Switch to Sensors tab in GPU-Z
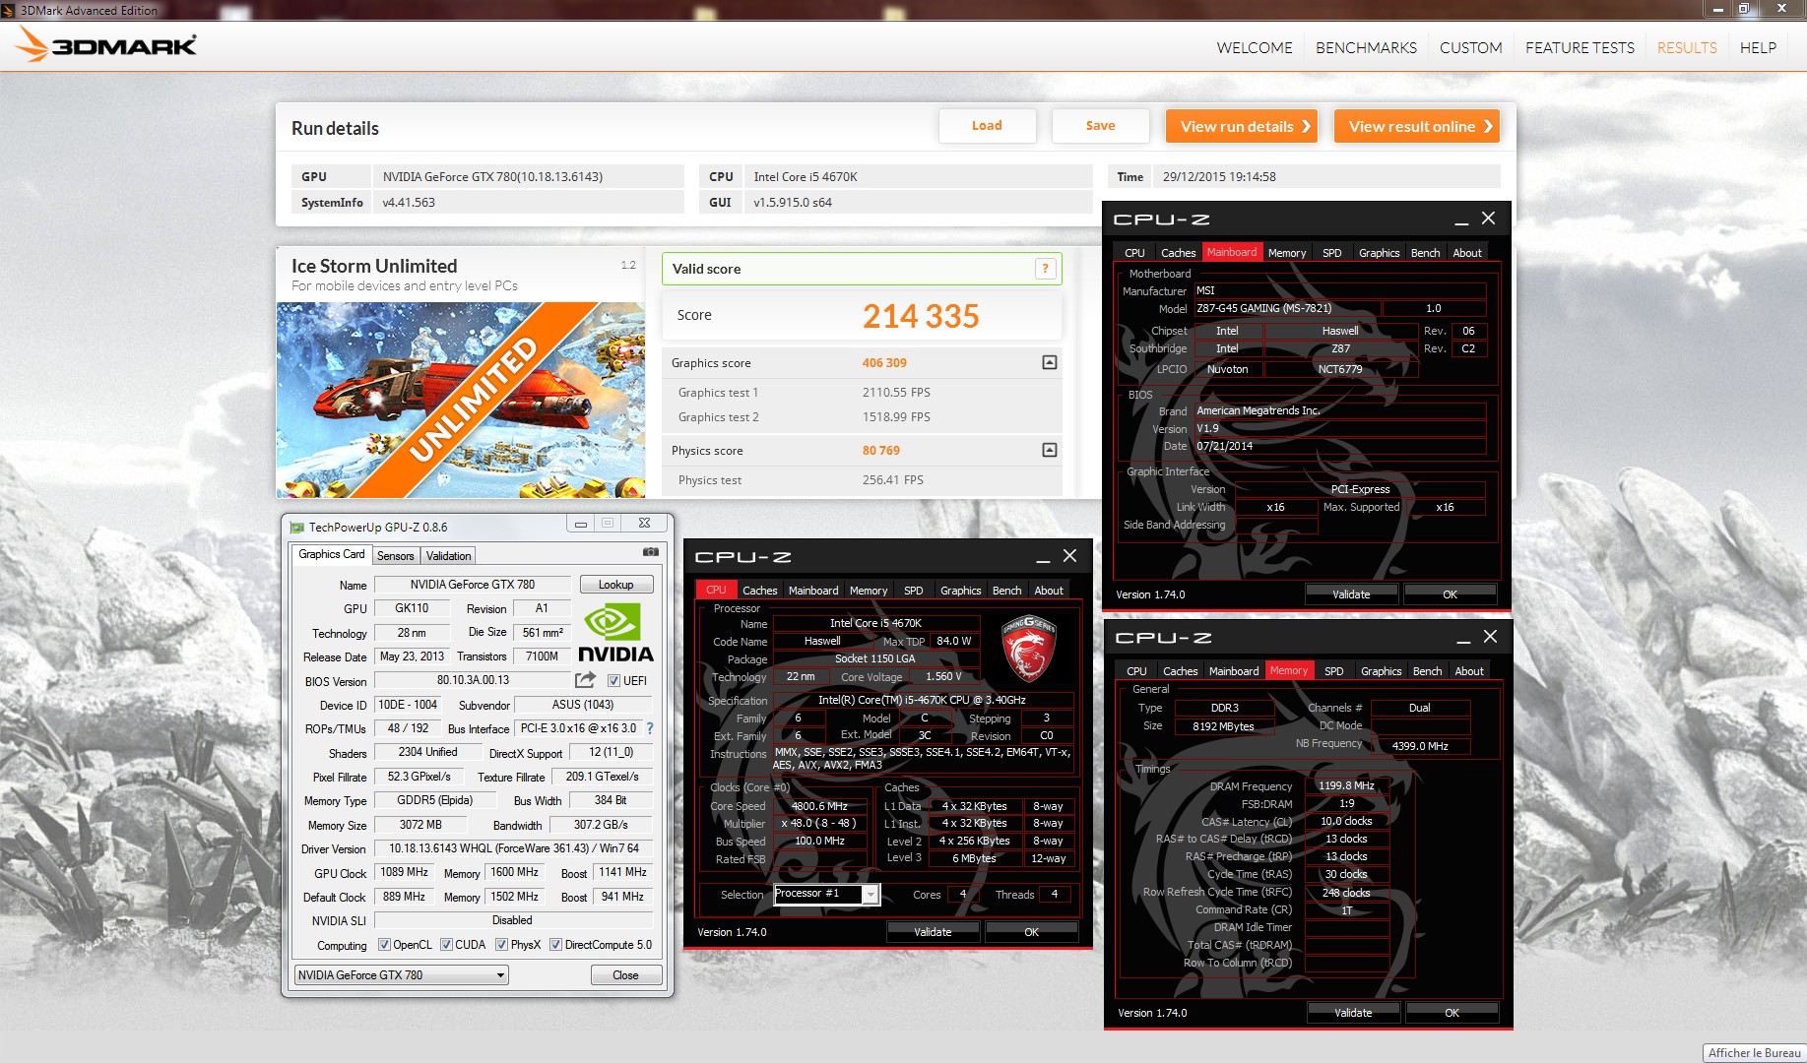The height and width of the screenshot is (1063, 1807). (x=396, y=556)
